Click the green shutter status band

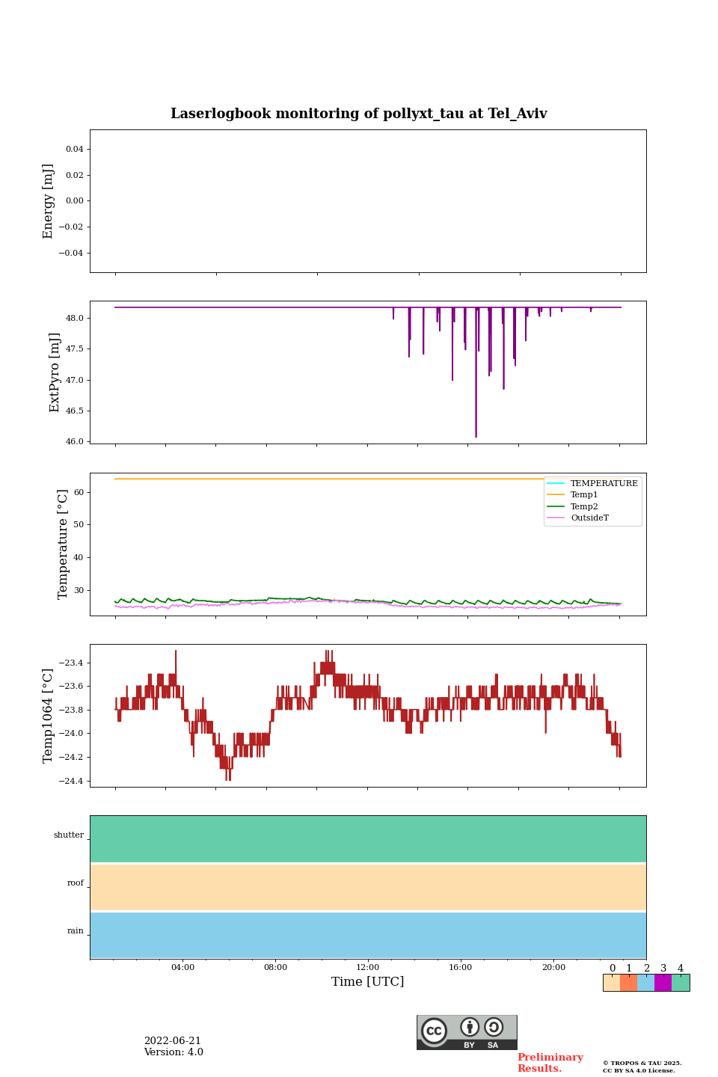(368, 839)
